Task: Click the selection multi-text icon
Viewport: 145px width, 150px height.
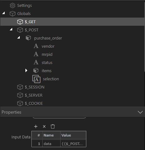Action: click(36, 79)
